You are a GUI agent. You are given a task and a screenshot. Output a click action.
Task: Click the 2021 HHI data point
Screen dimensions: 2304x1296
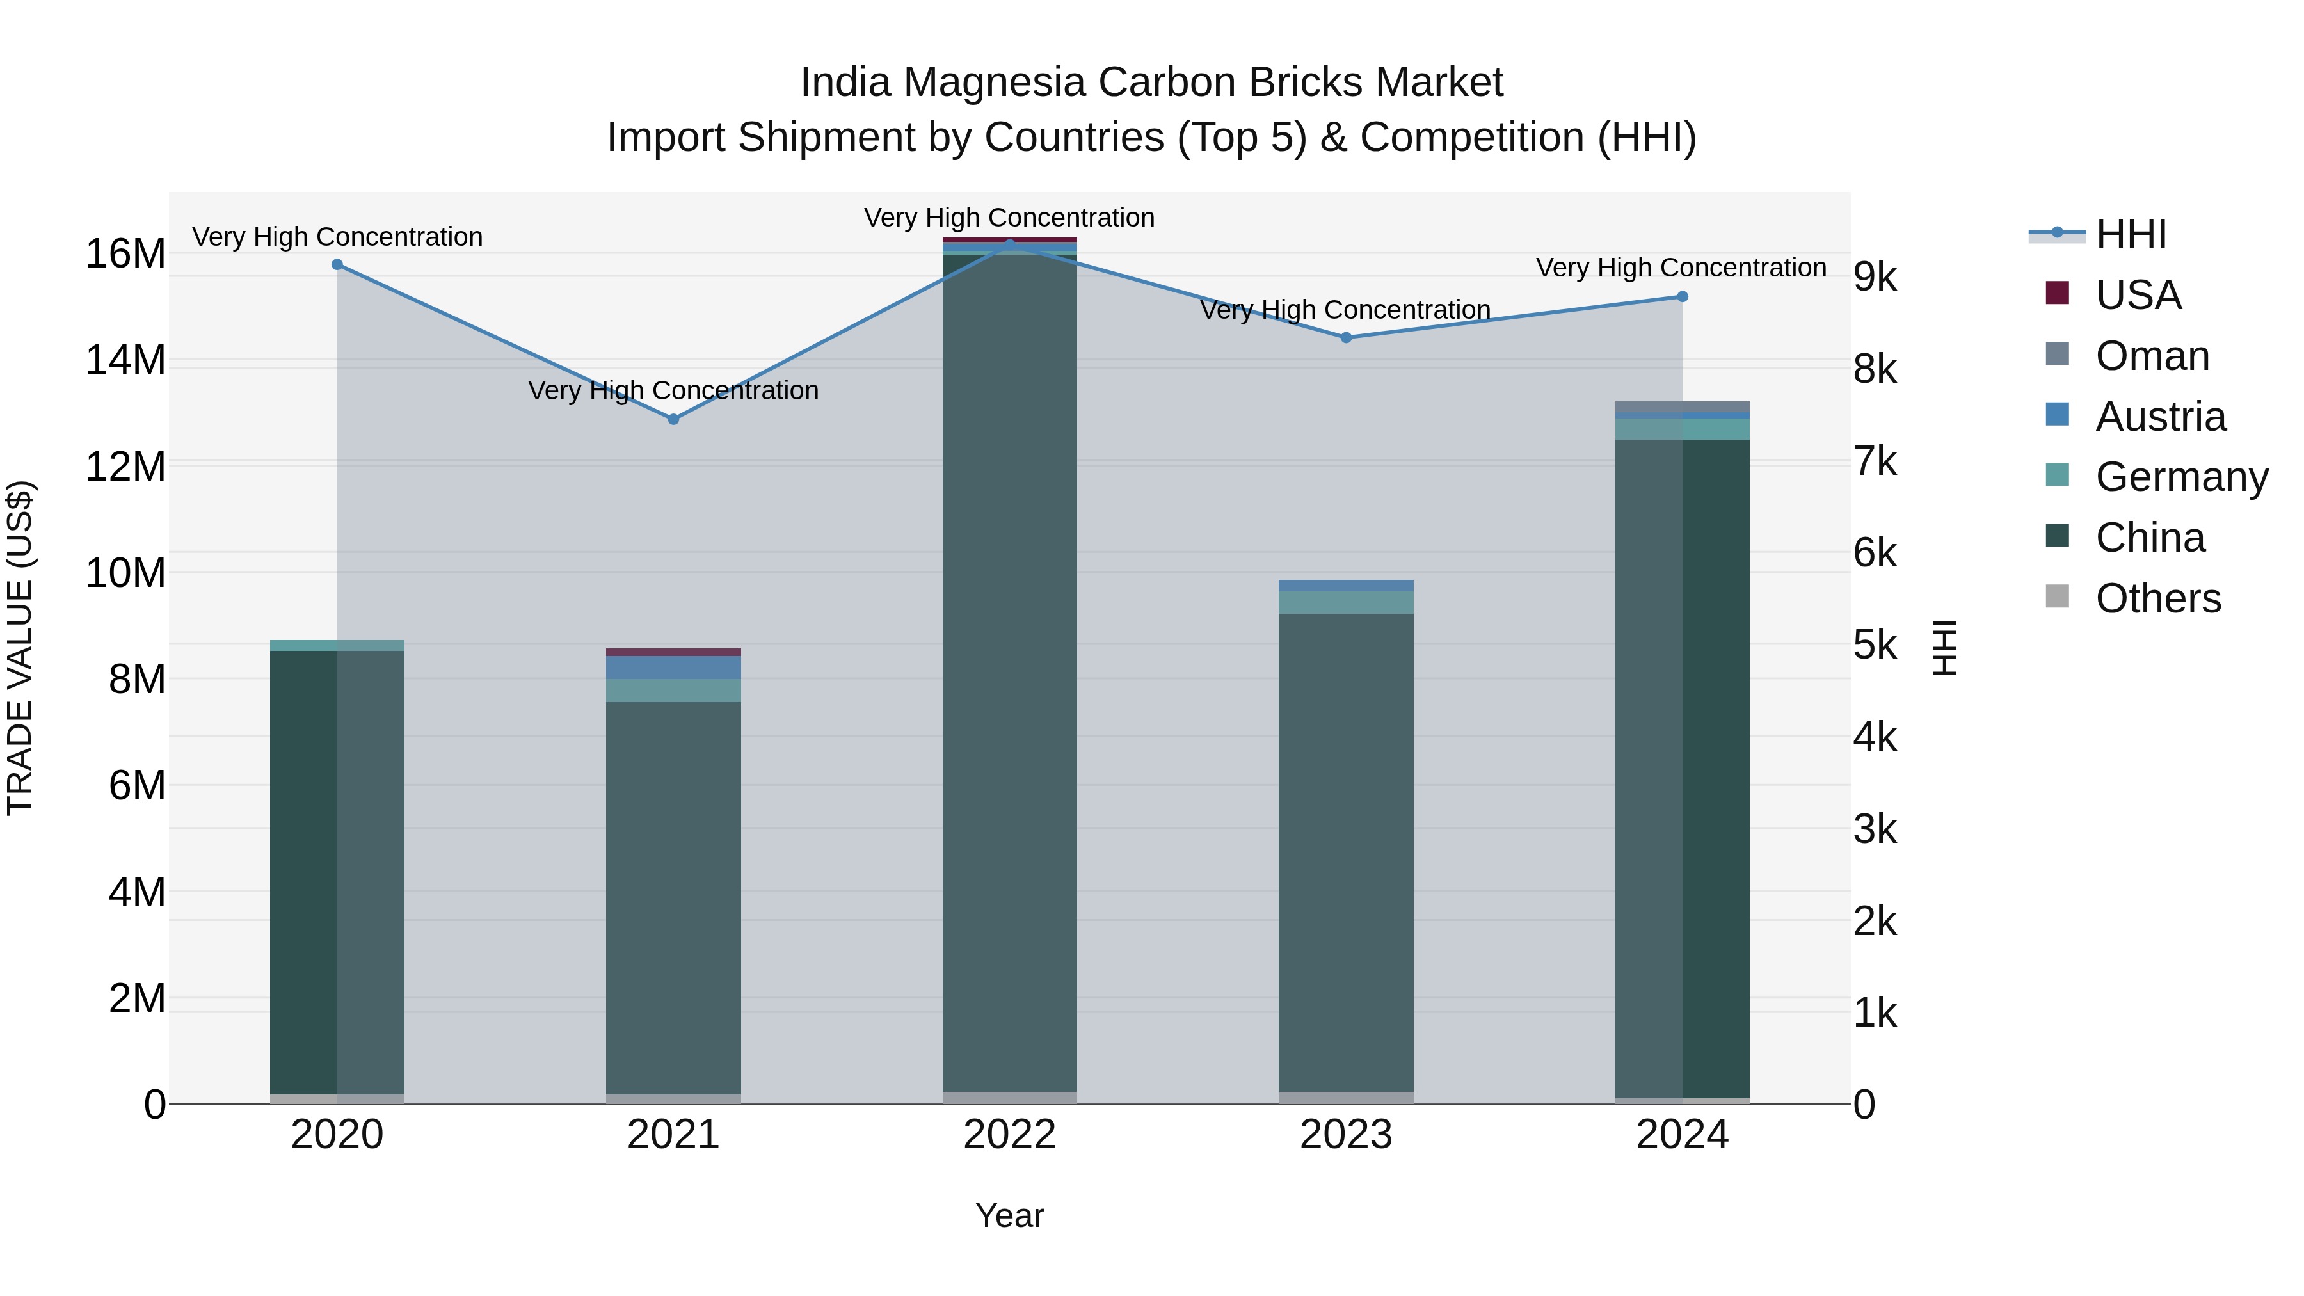(x=673, y=419)
